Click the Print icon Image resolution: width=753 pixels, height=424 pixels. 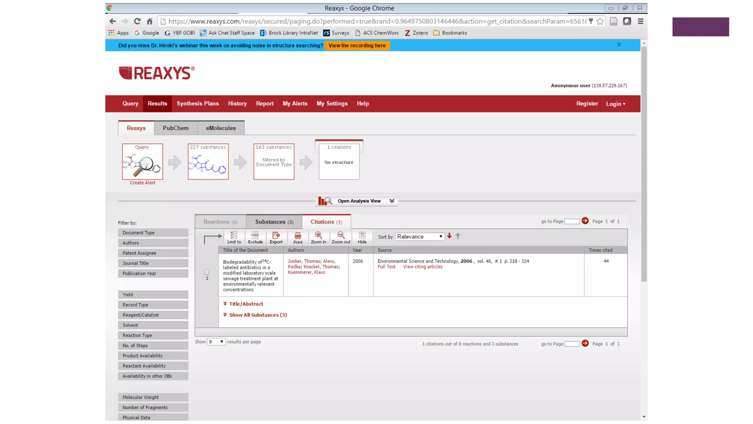[x=298, y=237]
